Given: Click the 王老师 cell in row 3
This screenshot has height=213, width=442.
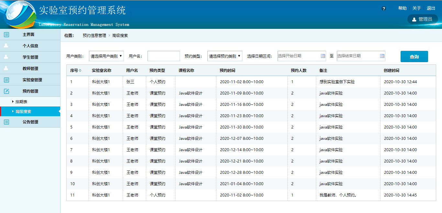Looking at the screenshot, I should point(132,105).
